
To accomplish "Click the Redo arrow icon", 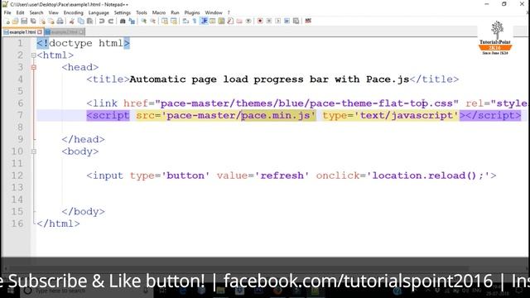I will pyautogui.click(x=110, y=21).
